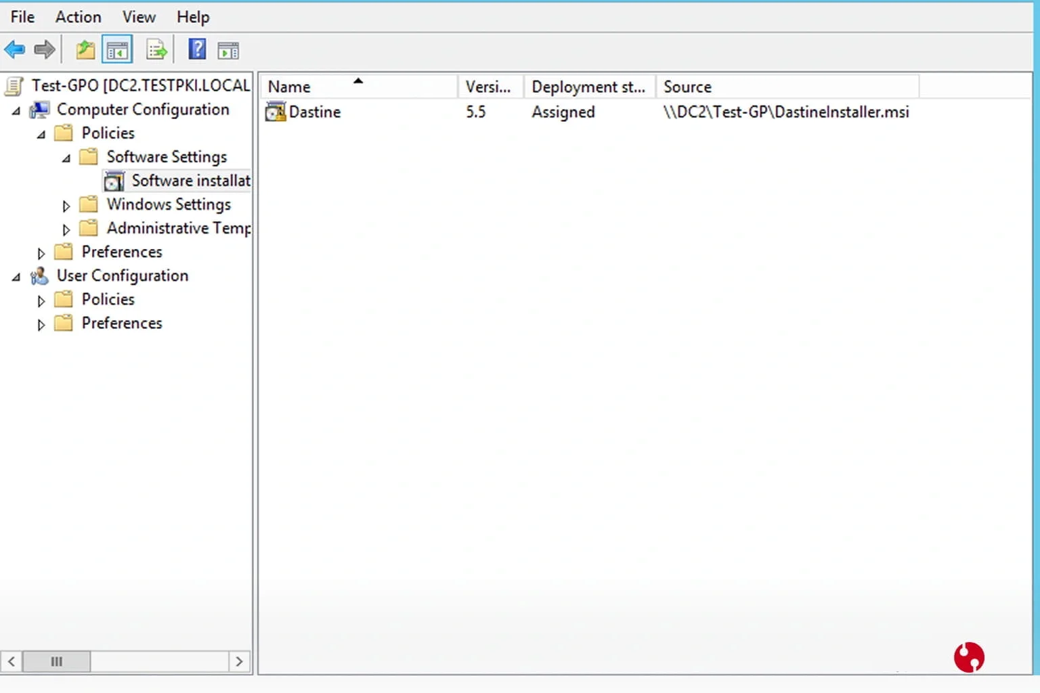Open the View menu
This screenshot has height=693, width=1040.
click(139, 17)
